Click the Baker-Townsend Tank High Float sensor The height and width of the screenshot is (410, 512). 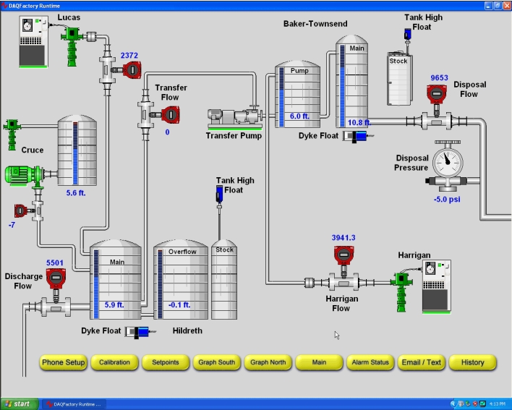point(408,34)
